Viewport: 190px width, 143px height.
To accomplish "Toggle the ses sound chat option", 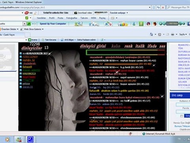I will click(162, 46).
